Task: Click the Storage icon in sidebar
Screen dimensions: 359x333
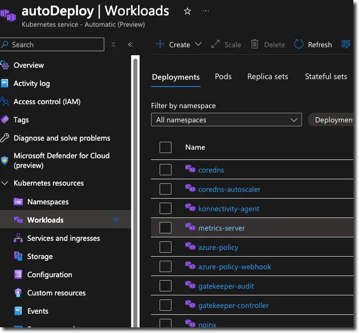Action: pyautogui.click(x=18, y=256)
